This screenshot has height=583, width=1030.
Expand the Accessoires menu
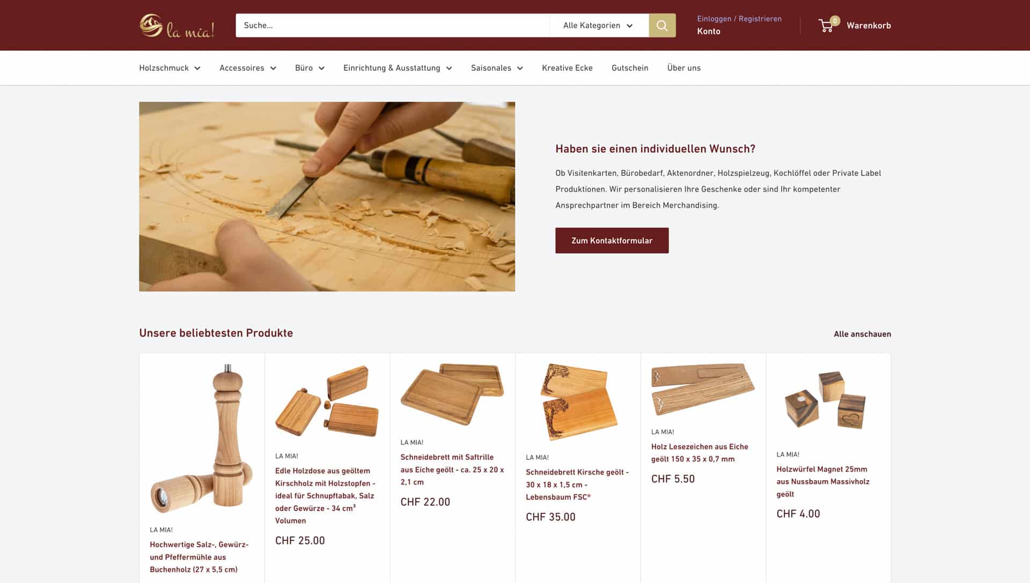pos(248,68)
